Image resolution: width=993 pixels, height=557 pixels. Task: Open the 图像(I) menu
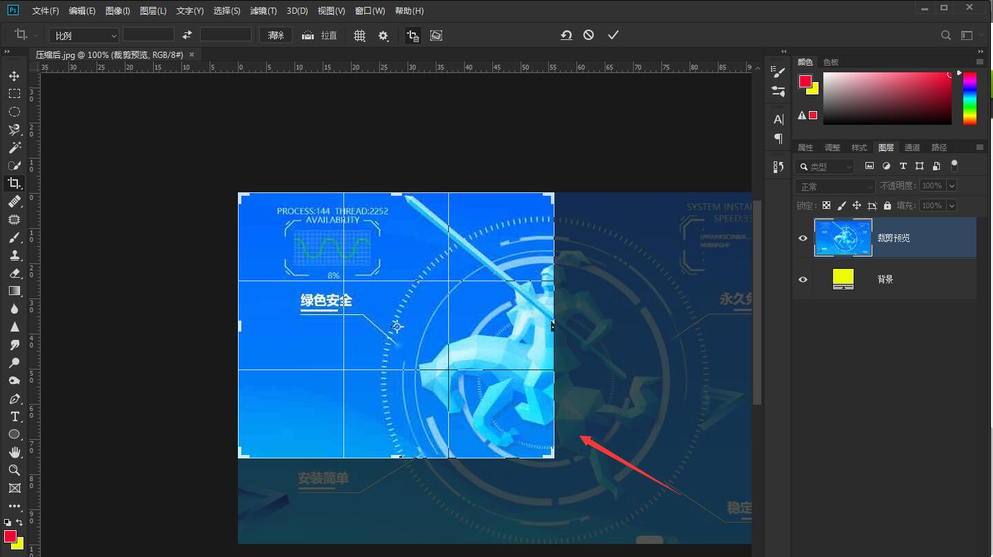pyautogui.click(x=118, y=11)
